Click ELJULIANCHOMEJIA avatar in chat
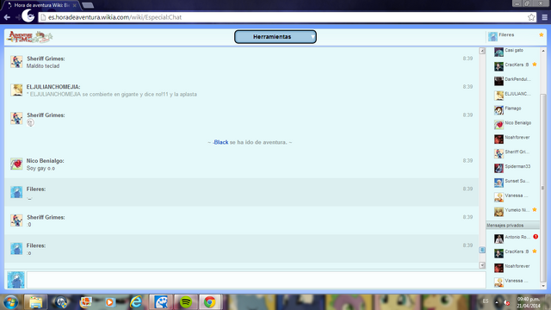 16,90
